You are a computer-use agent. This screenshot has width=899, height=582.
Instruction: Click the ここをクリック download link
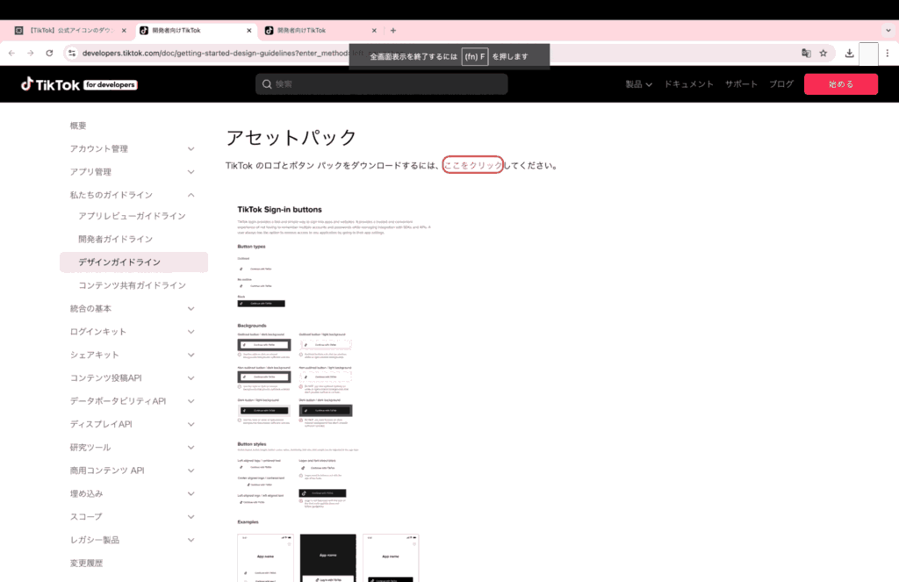pyautogui.click(x=473, y=165)
